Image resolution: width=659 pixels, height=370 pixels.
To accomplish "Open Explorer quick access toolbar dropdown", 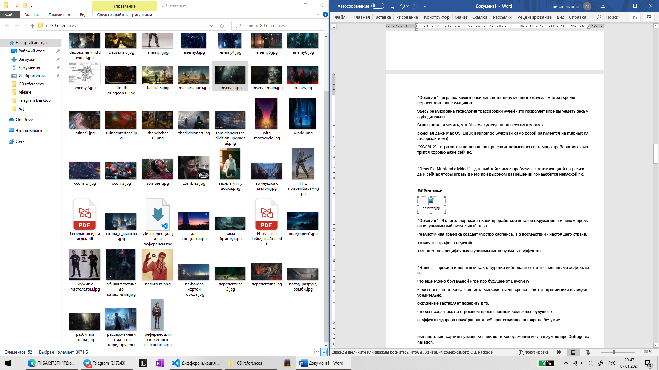I will coord(31,5).
